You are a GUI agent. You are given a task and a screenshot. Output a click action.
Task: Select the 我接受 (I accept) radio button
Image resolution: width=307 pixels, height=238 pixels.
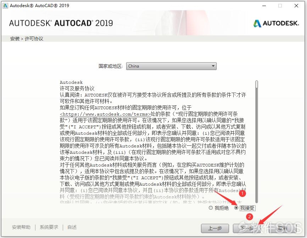(x=236, y=208)
